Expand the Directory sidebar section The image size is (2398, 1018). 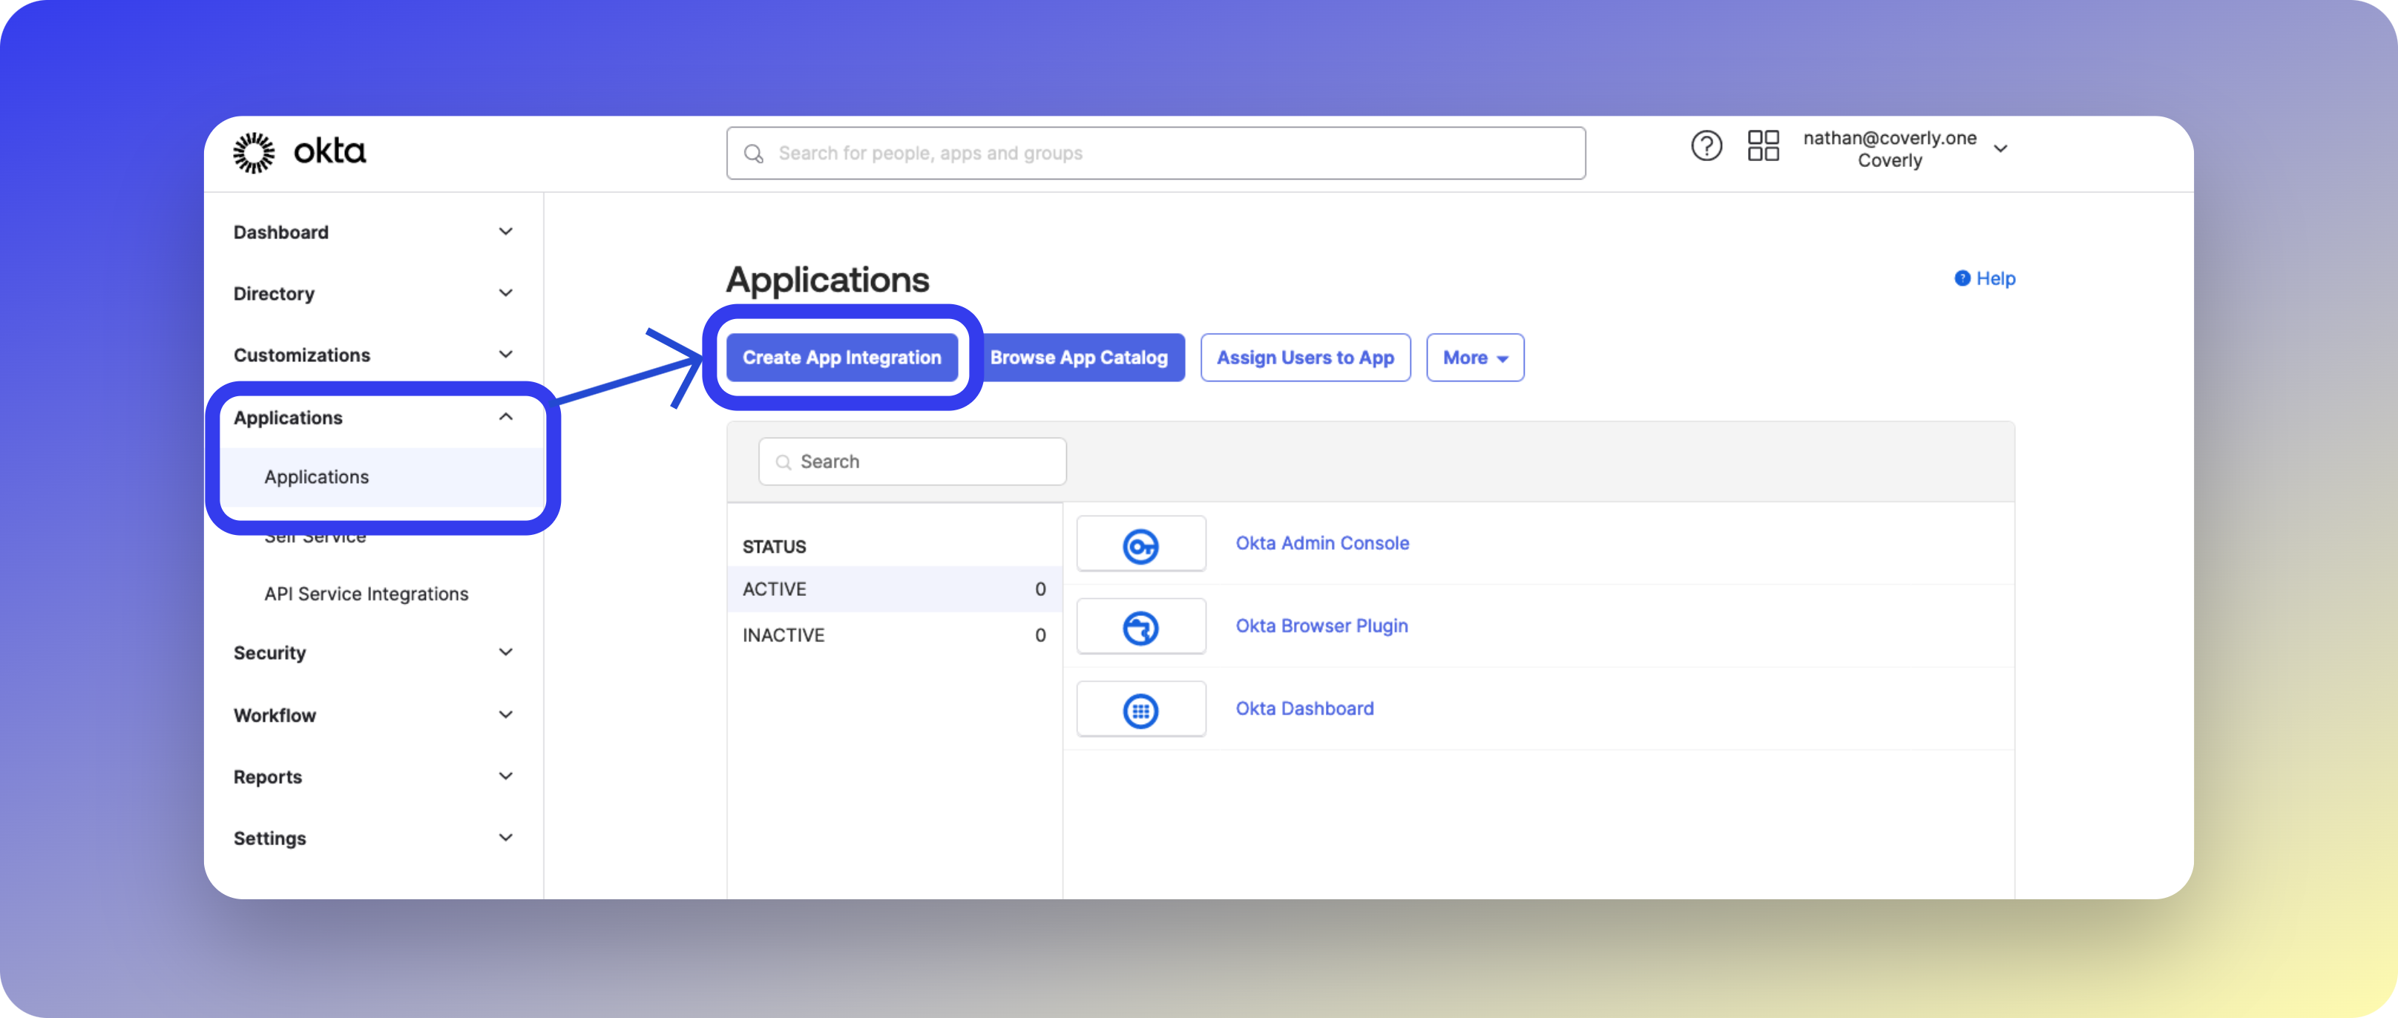point(505,293)
